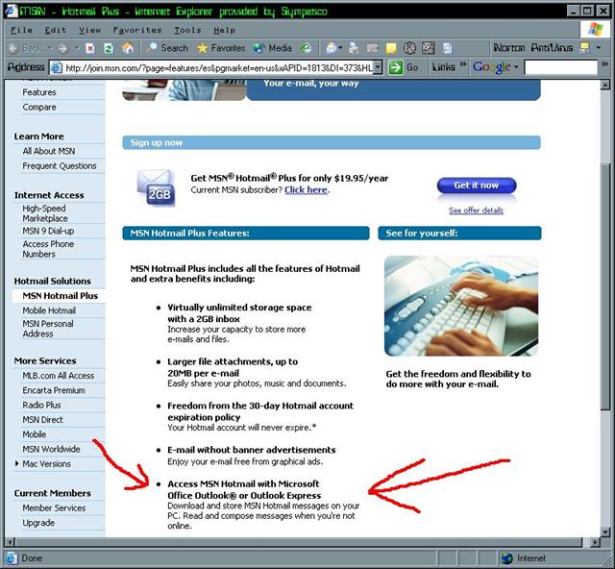This screenshot has height=569, width=615.
Task: Open the Google toolbar dropdown arrow
Action: click(x=516, y=67)
